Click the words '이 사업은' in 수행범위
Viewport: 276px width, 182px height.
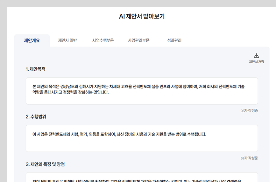pos(40,134)
